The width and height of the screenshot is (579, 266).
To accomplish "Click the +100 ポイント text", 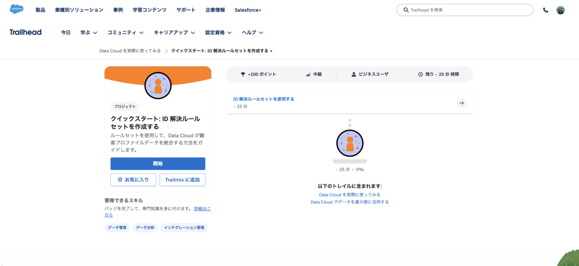I will point(262,74).
